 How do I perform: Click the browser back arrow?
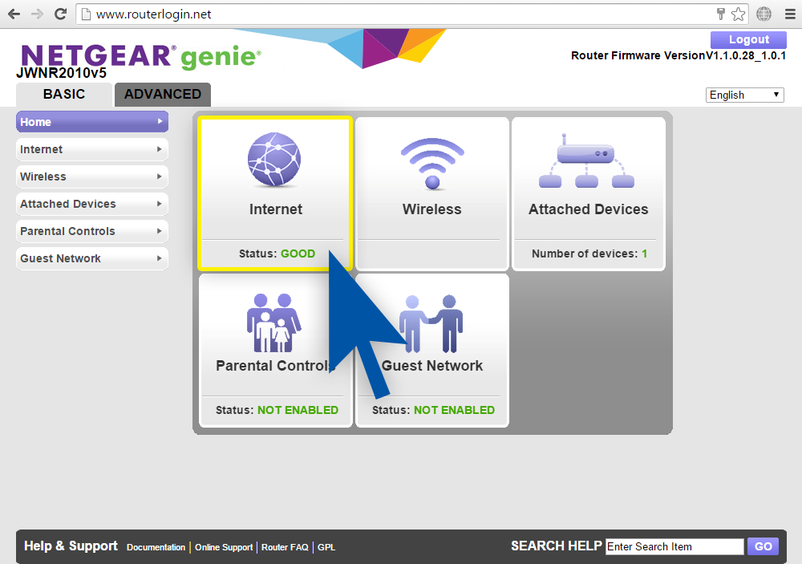point(14,14)
